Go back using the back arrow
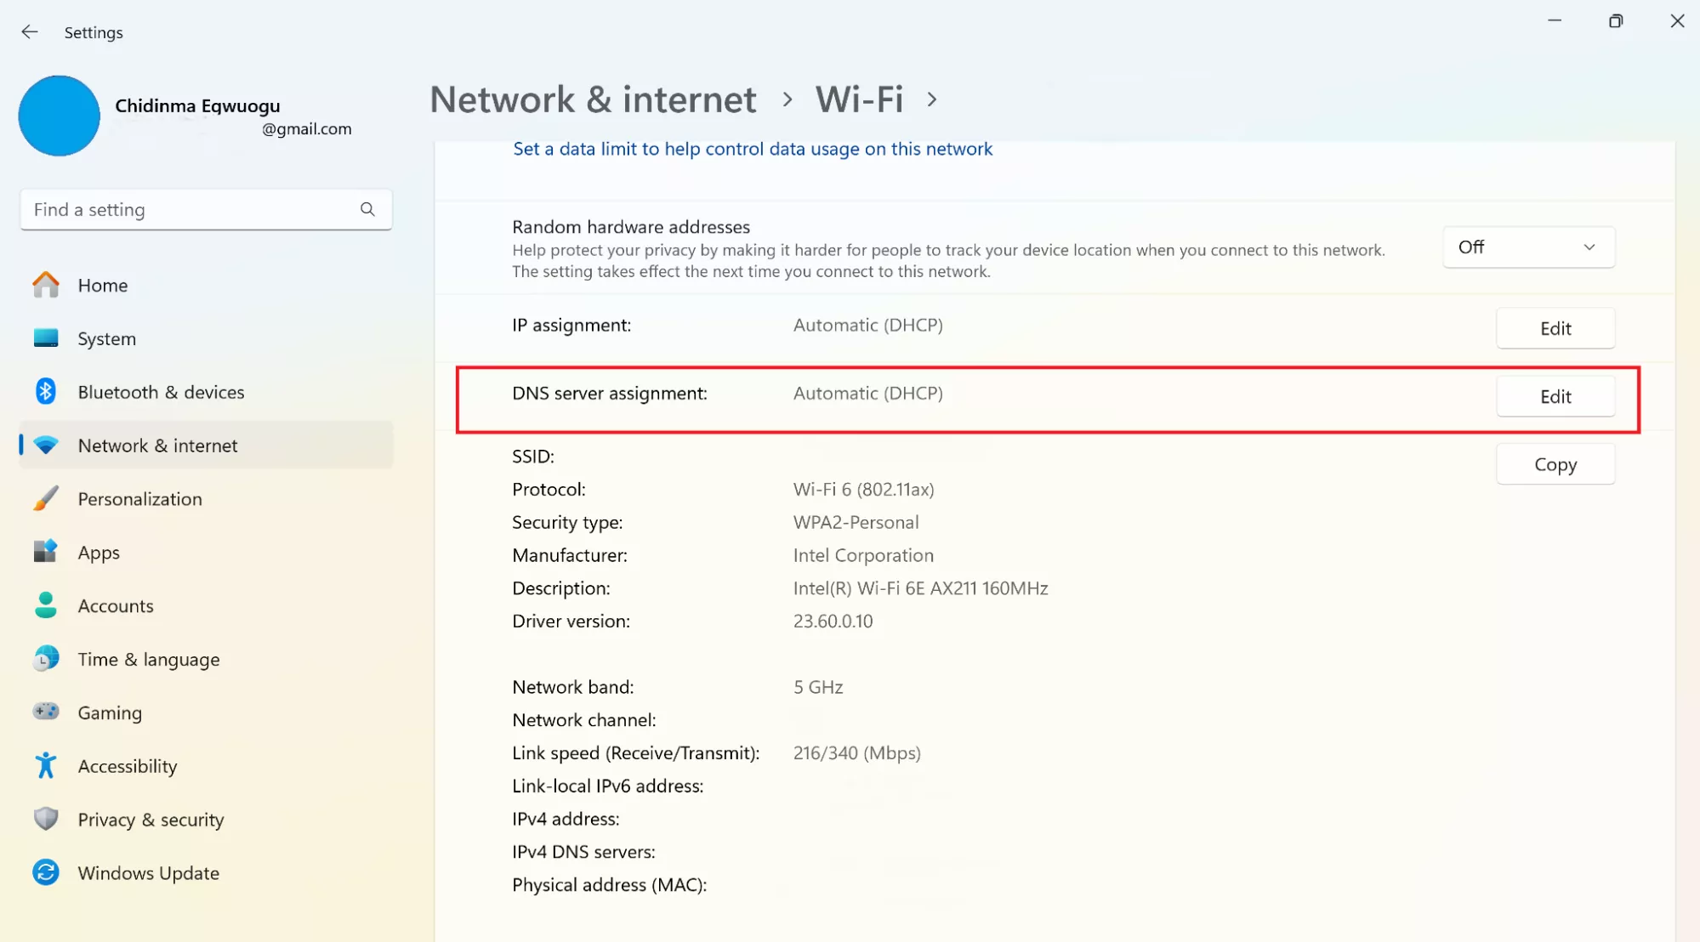 click(30, 32)
